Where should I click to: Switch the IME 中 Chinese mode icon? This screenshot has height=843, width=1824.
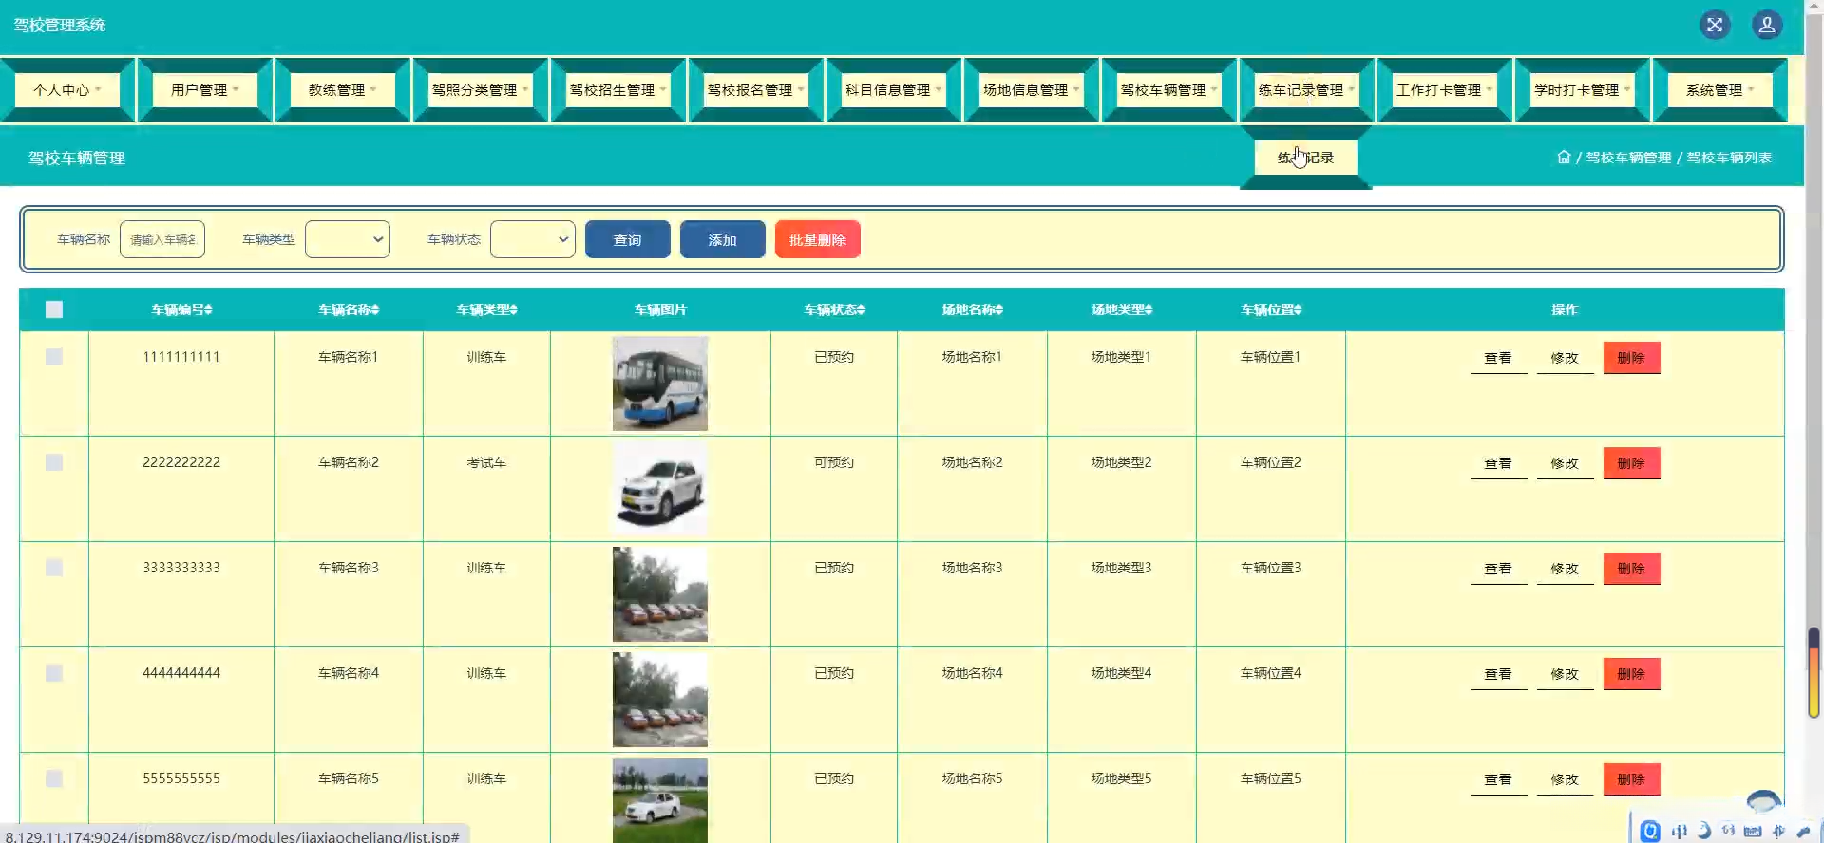coord(1680,832)
